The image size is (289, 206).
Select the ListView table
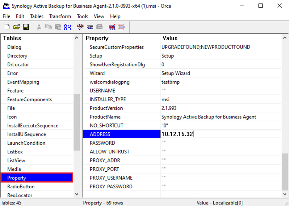coord(37,161)
